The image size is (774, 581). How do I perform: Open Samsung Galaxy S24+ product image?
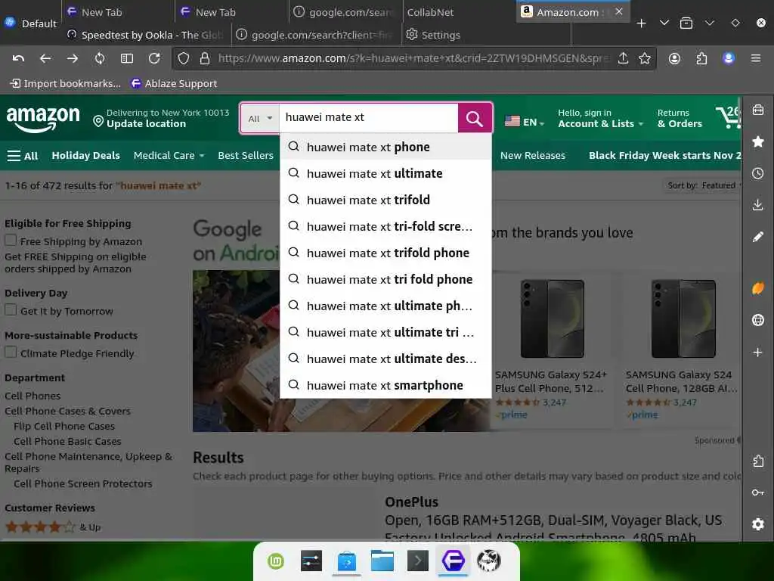coord(553,318)
